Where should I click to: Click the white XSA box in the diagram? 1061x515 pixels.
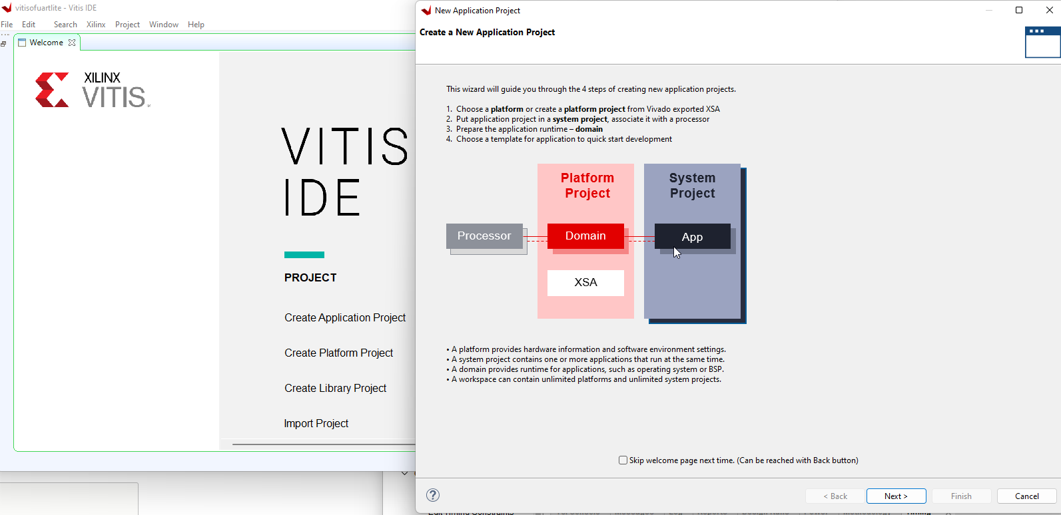(x=585, y=283)
